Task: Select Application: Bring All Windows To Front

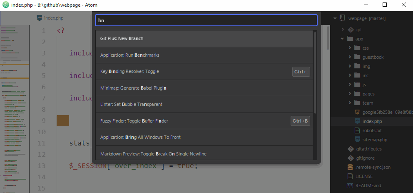Action: coord(204,138)
